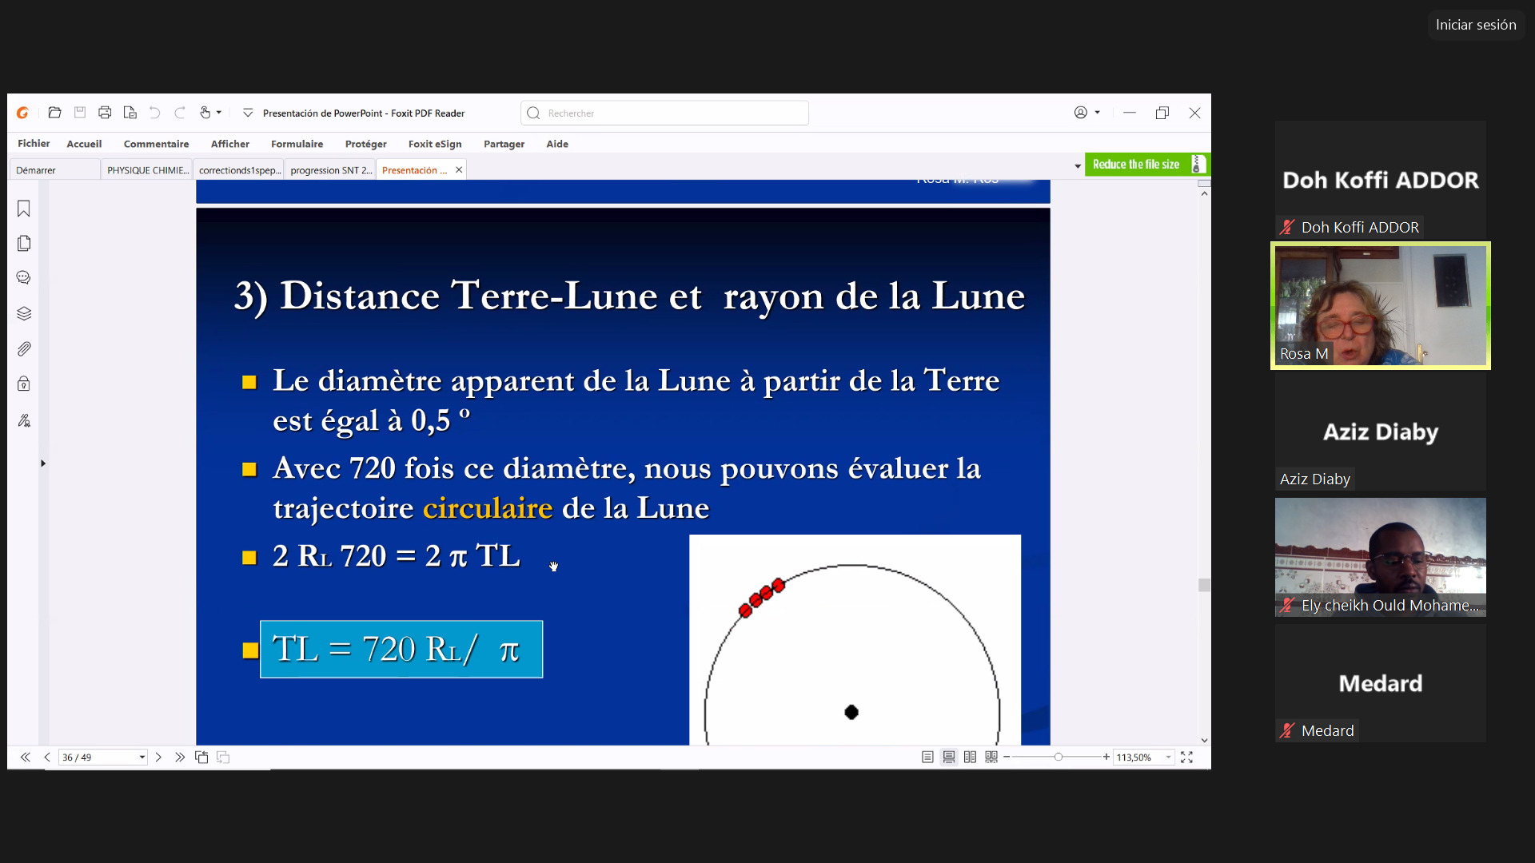Open the Bookmarks side panel

24,209
